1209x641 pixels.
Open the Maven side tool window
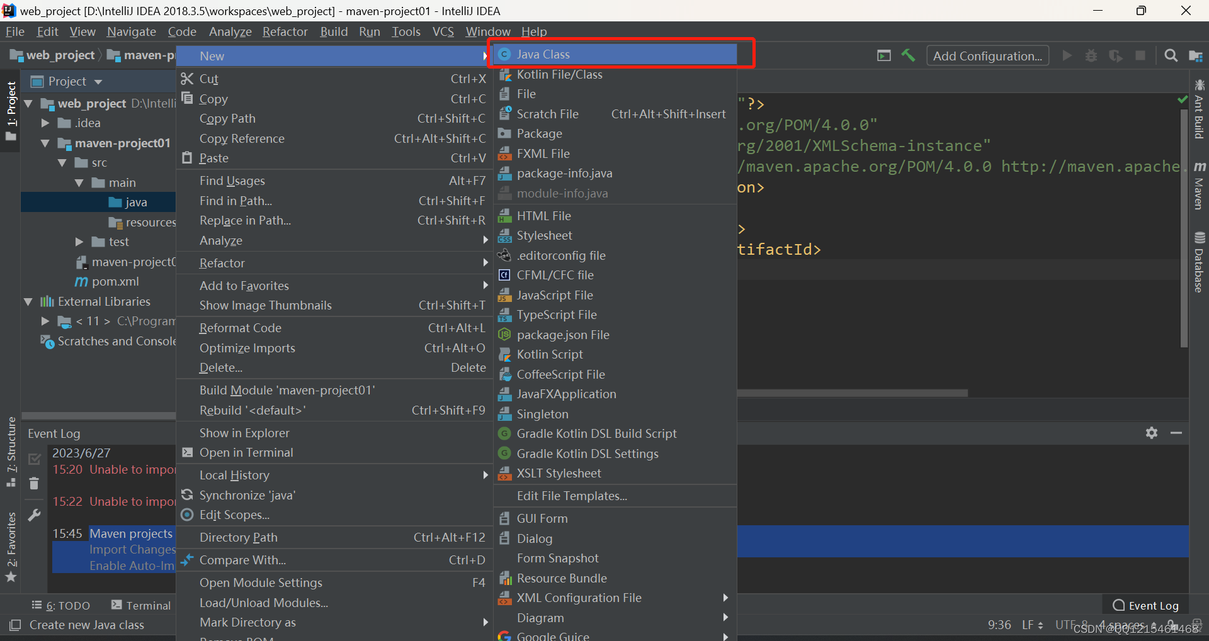pos(1199,186)
